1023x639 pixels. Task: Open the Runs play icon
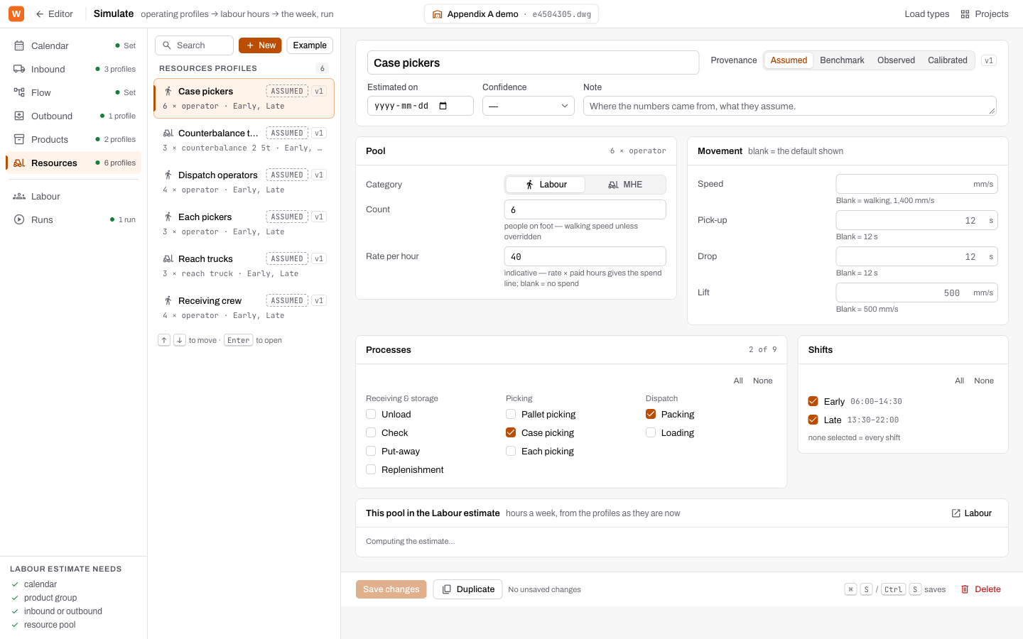point(19,219)
